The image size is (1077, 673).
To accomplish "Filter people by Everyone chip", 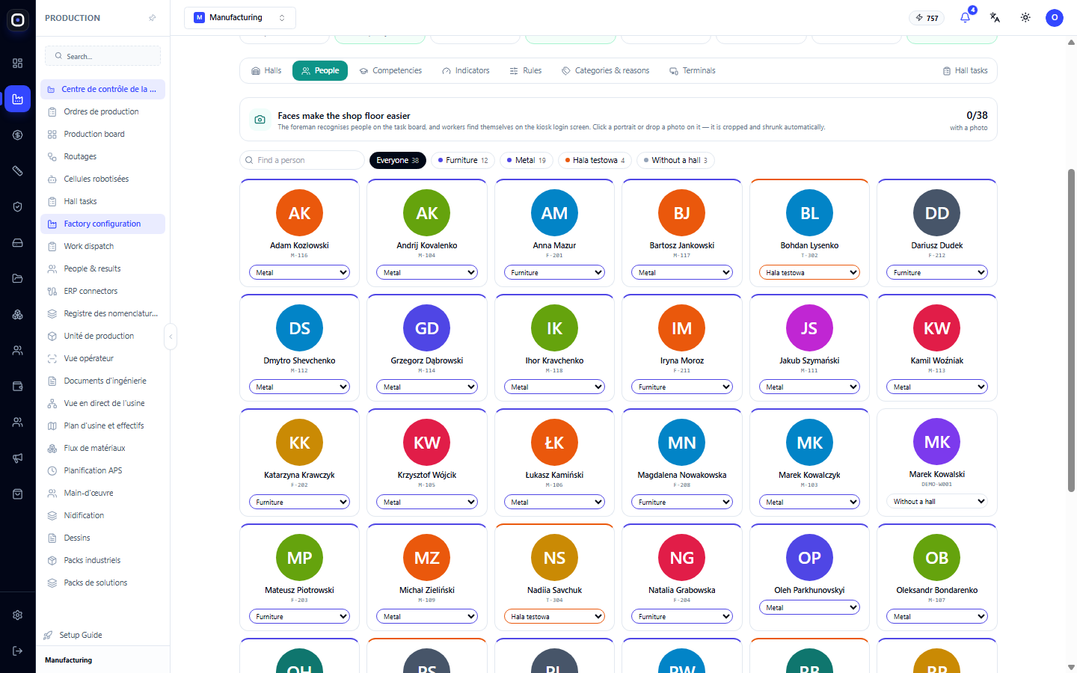I will click(x=398, y=160).
